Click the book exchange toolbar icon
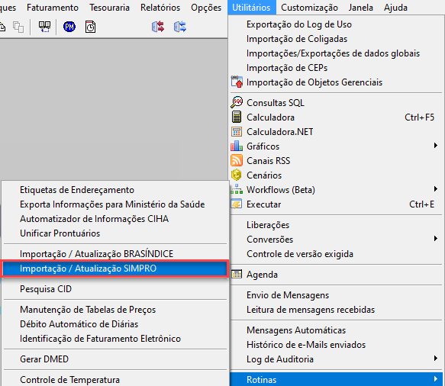The width and height of the screenshot is (445, 386). (x=45, y=27)
